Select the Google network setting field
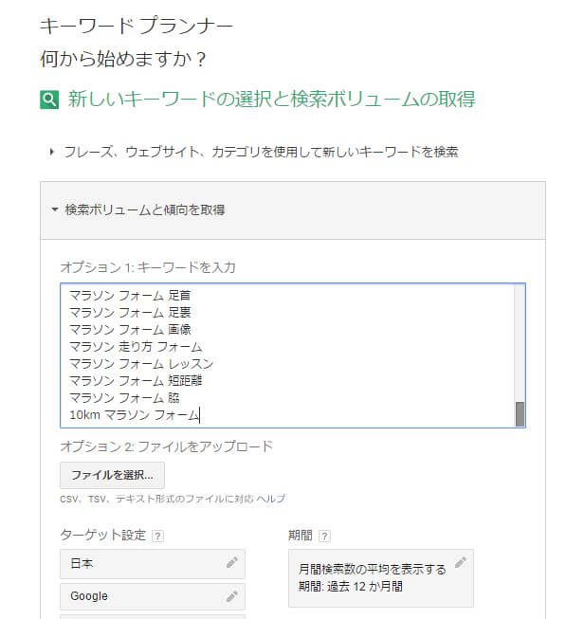584x619 pixels. (x=153, y=596)
